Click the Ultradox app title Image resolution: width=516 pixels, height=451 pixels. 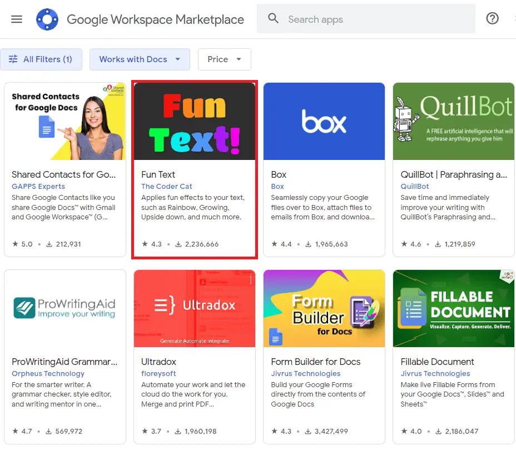tap(158, 362)
